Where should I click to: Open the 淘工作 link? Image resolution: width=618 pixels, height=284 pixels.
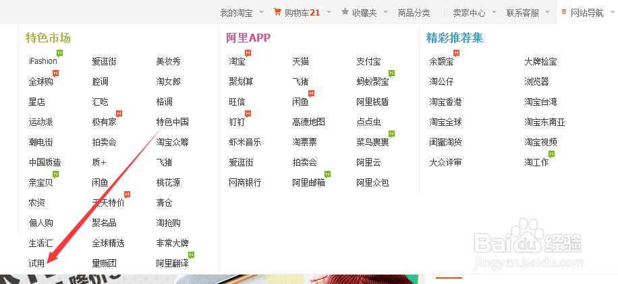pos(536,162)
